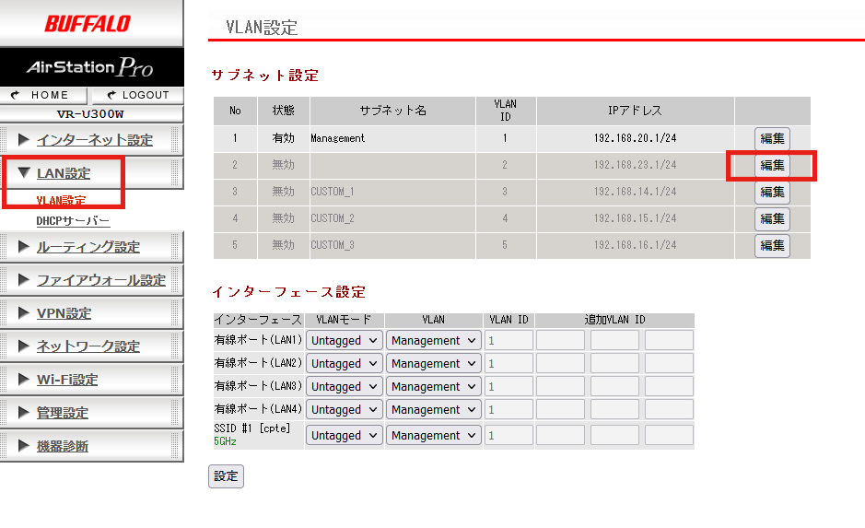
Task: Expand the ルーティング設定 menu
Action: click(x=88, y=247)
